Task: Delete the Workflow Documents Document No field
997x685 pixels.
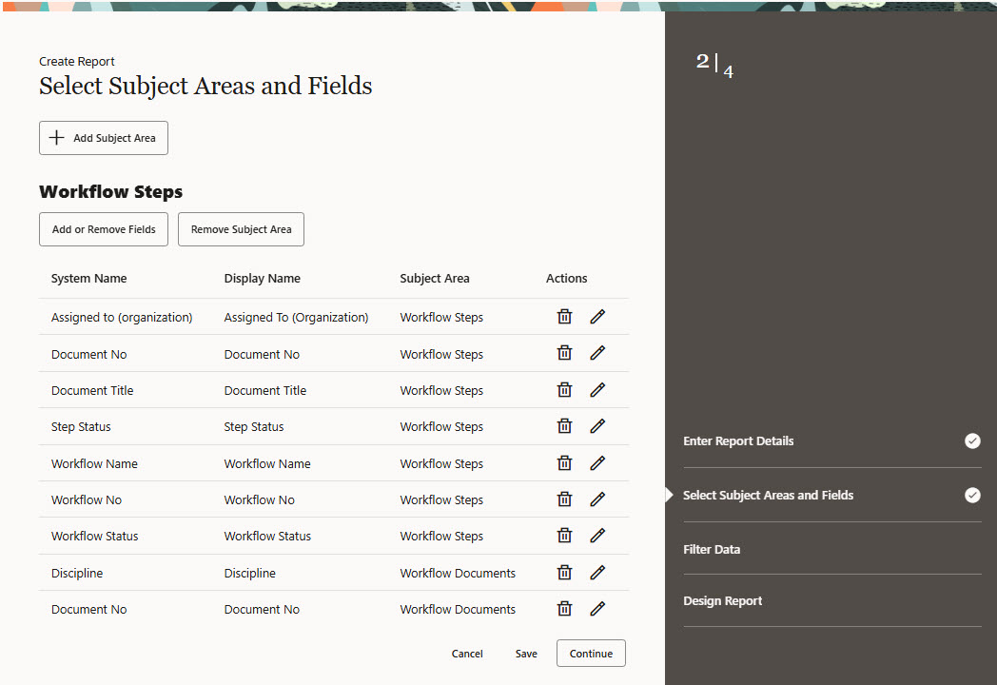Action: click(564, 609)
